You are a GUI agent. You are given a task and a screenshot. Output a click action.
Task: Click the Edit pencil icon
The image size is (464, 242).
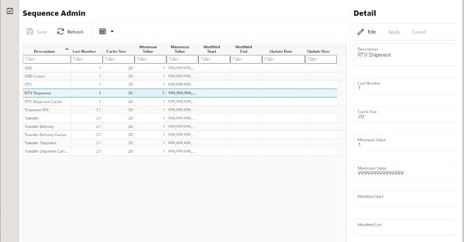click(361, 32)
